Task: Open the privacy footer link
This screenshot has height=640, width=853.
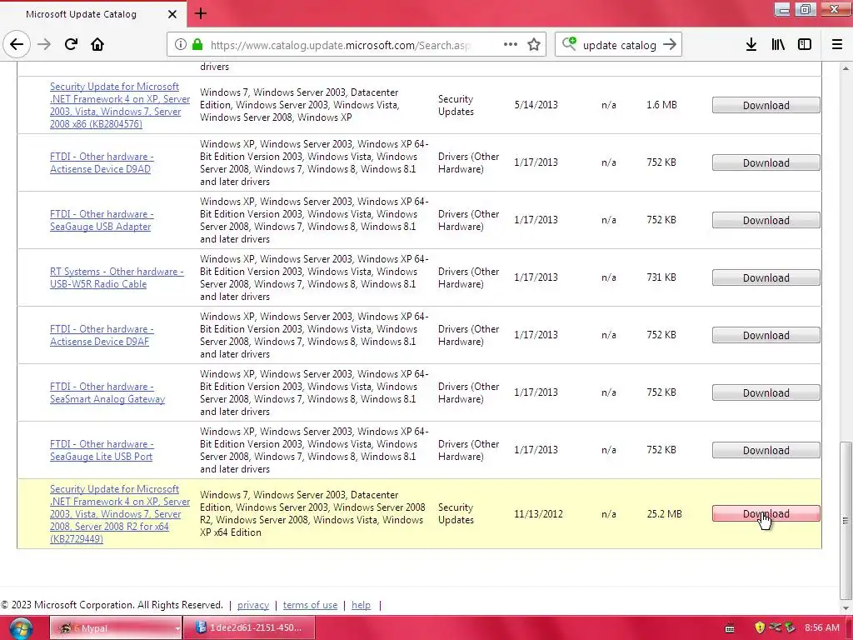Action: (253, 605)
